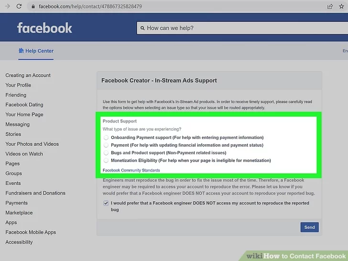Screen dimensions: 348x261
Task: Open Your Photos and Videos help topic
Action: tap(32, 144)
